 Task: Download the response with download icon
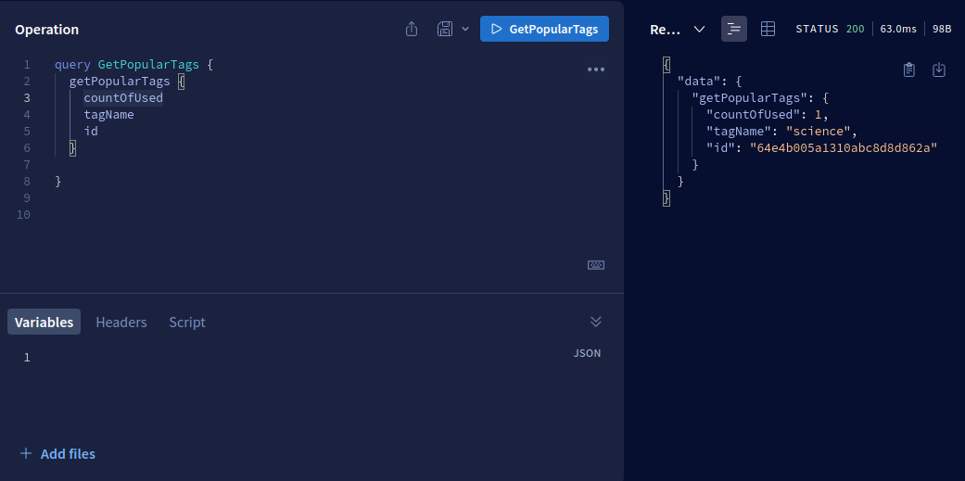click(x=938, y=70)
